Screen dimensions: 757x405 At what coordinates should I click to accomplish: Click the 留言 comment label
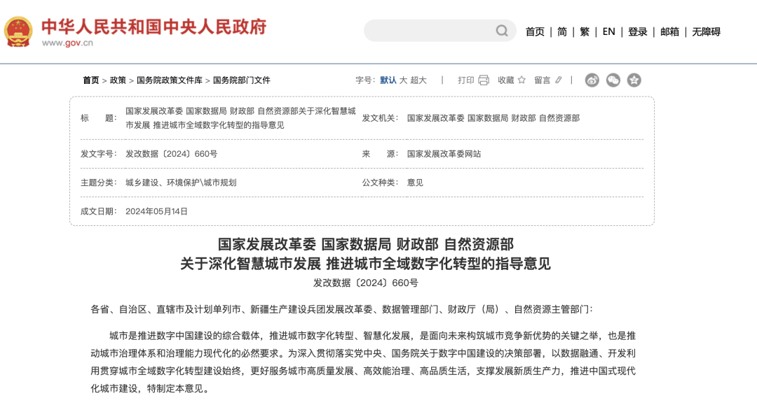coord(542,80)
